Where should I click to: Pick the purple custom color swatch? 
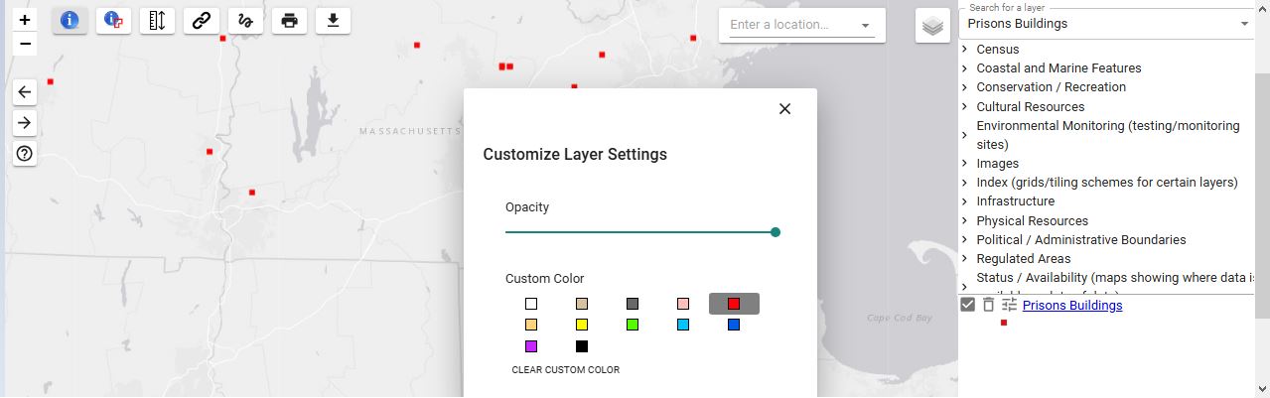pyautogui.click(x=531, y=346)
